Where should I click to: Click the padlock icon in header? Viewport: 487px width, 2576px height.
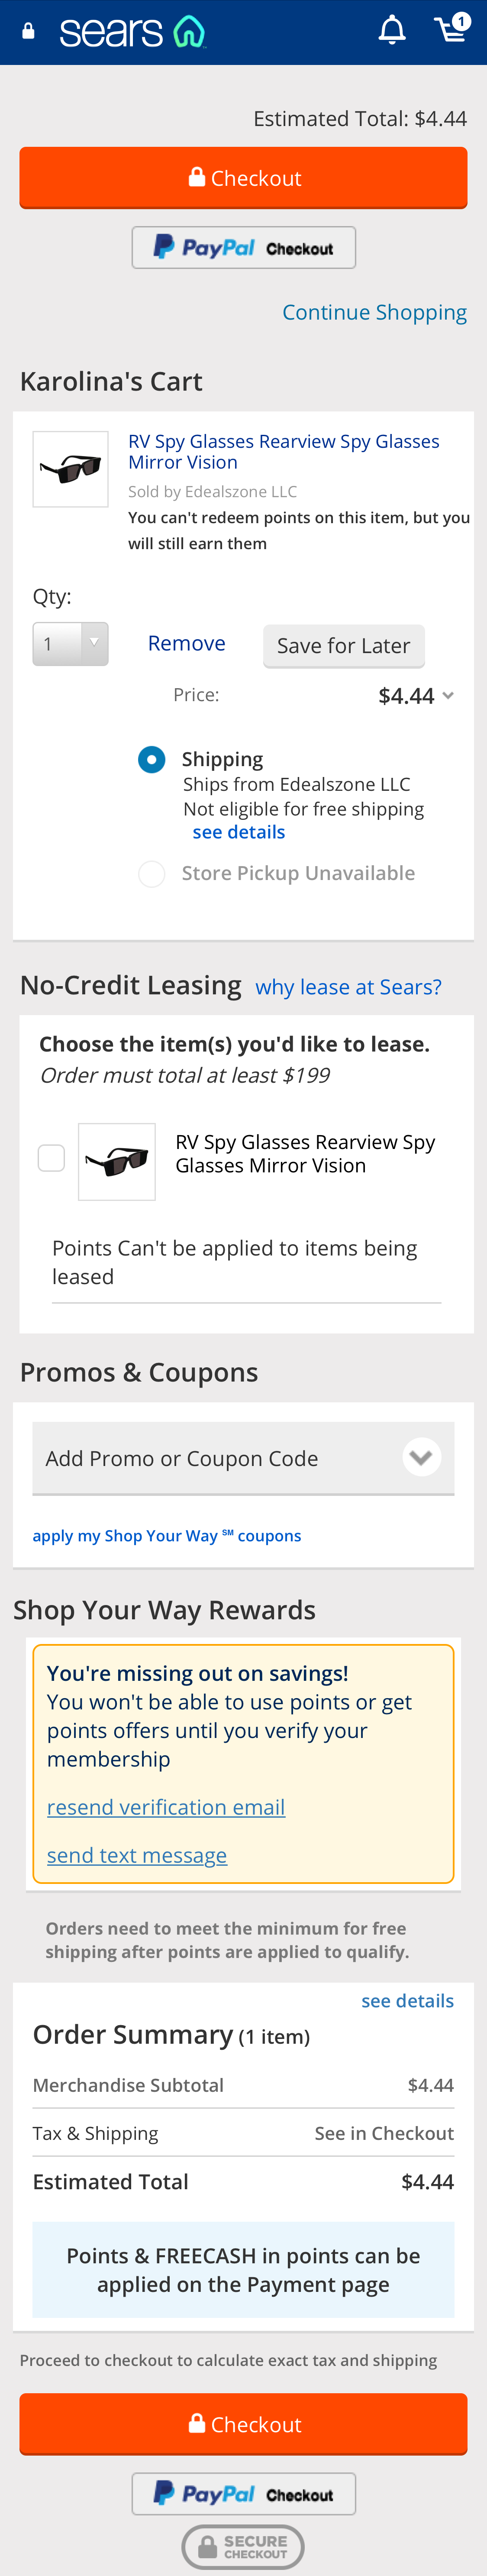tap(29, 32)
